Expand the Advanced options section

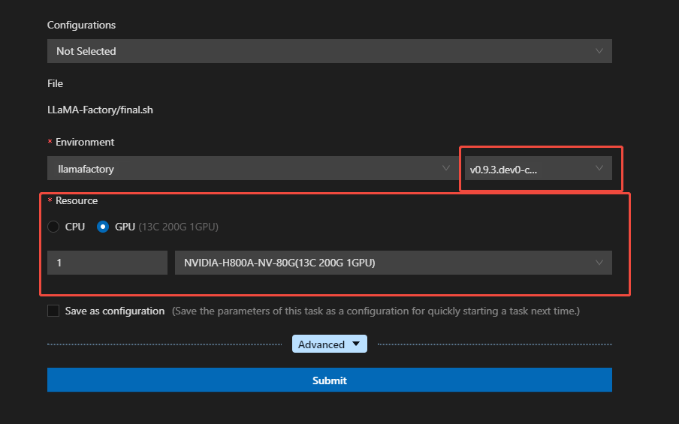pos(330,344)
